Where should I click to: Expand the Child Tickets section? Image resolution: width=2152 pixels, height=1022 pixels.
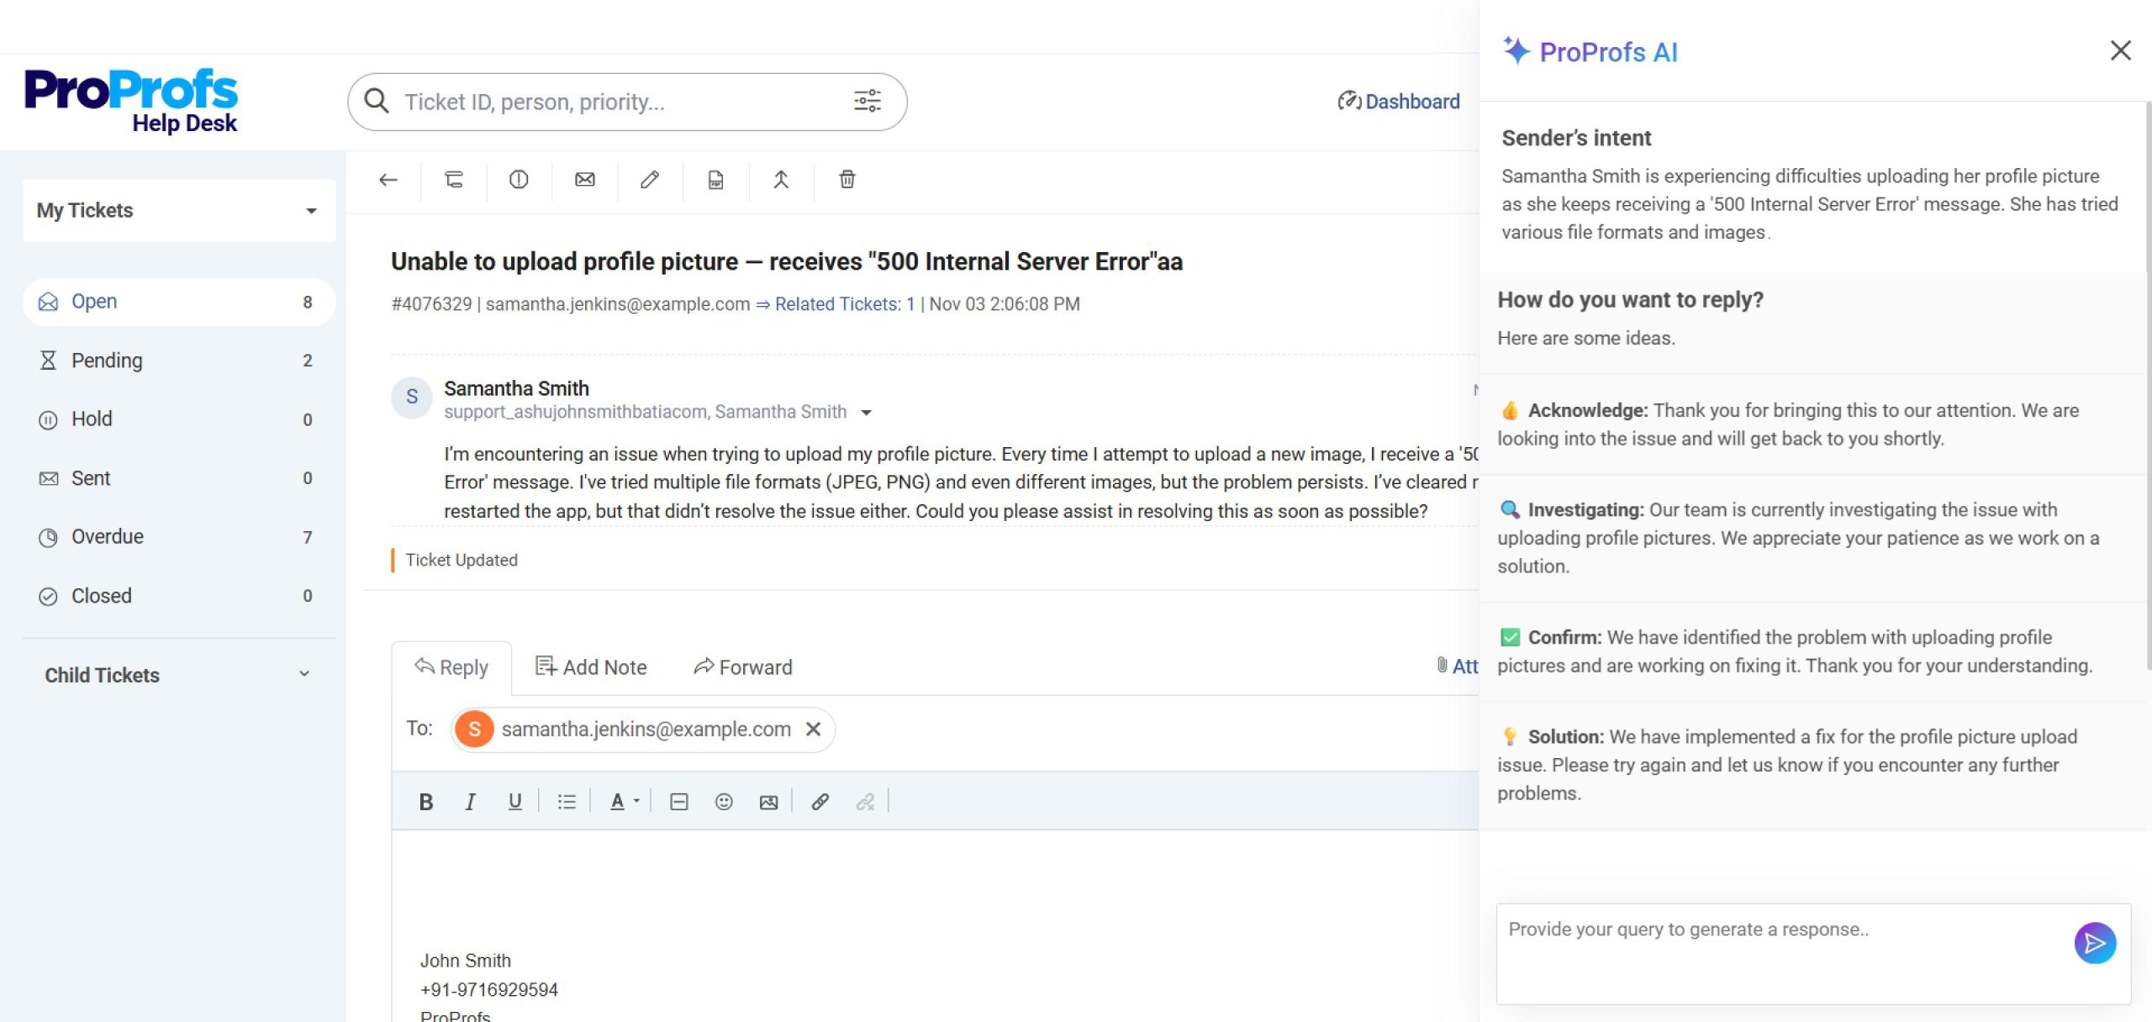tap(303, 674)
